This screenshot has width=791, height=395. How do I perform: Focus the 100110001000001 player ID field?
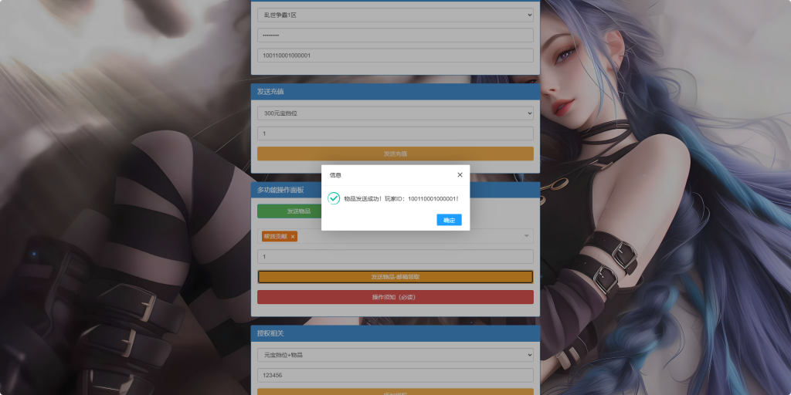(395, 56)
